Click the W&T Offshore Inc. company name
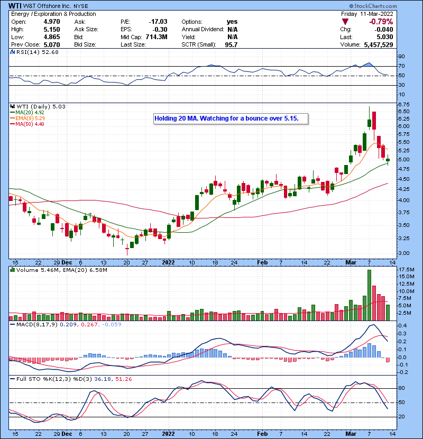Image resolution: width=423 pixels, height=439 pixels. tap(48, 6)
